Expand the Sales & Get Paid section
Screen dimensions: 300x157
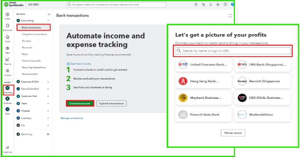tap(48, 89)
